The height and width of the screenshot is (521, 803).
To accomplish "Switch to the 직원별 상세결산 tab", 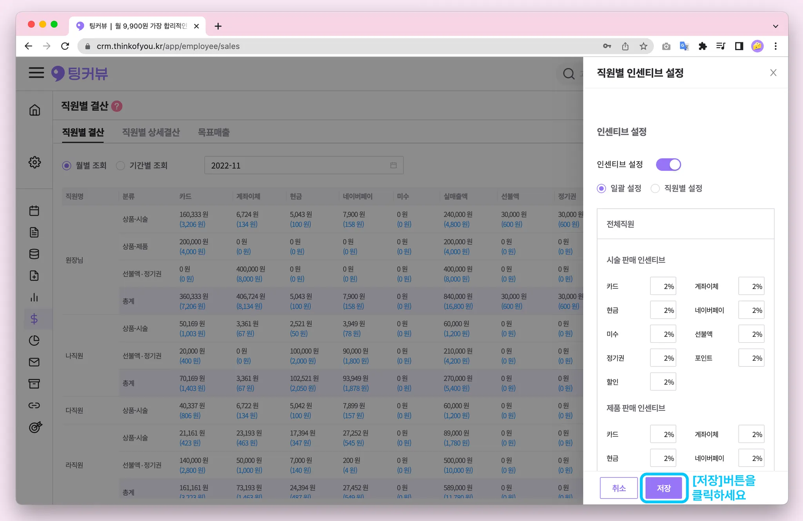I will pyautogui.click(x=151, y=133).
